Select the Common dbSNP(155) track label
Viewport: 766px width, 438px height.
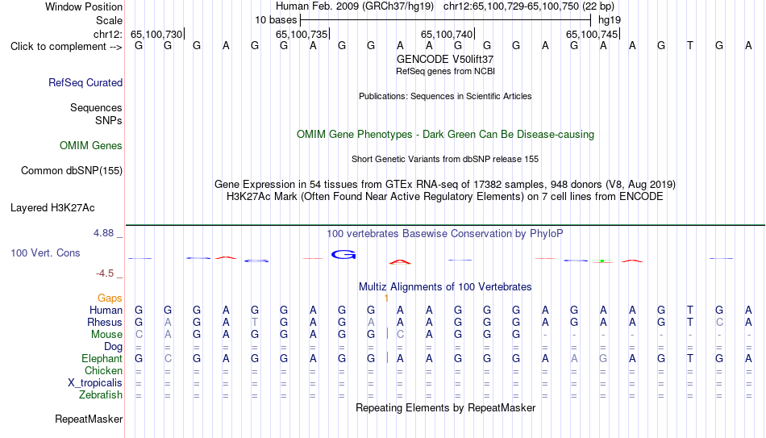tap(72, 171)
